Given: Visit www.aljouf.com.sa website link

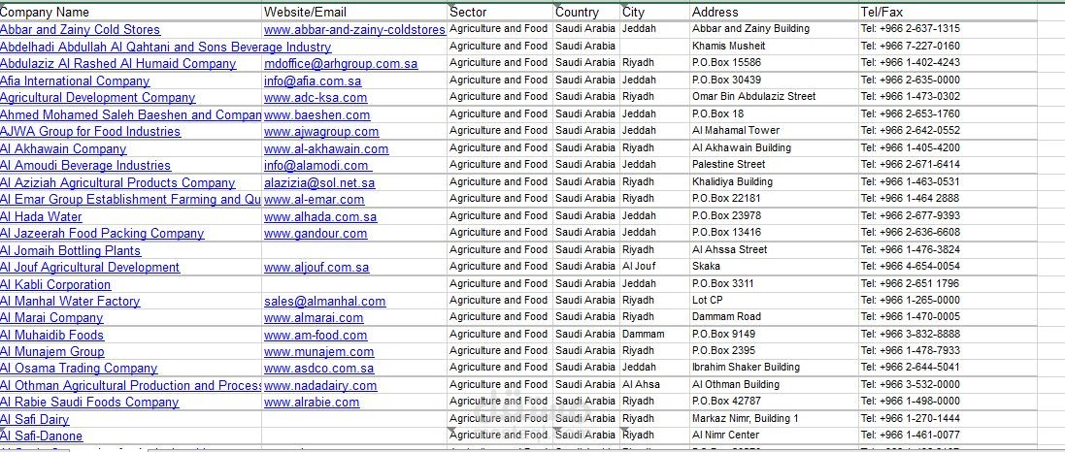Looking at the screenshot, I should [x=316, y=268].
